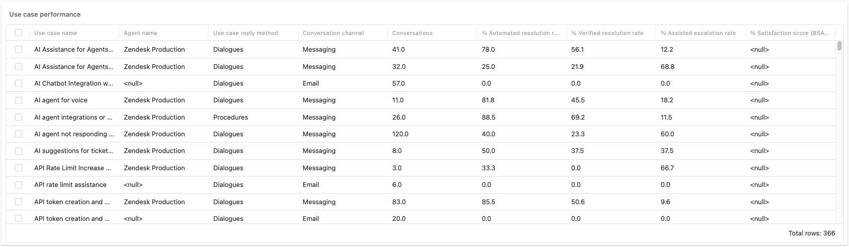
Task: Select the 120.0 conversations cell
Action: (x=400, y=134)
